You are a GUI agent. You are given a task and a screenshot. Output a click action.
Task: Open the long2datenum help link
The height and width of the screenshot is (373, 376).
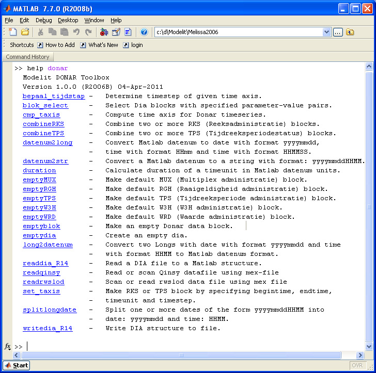click(48, 245)
